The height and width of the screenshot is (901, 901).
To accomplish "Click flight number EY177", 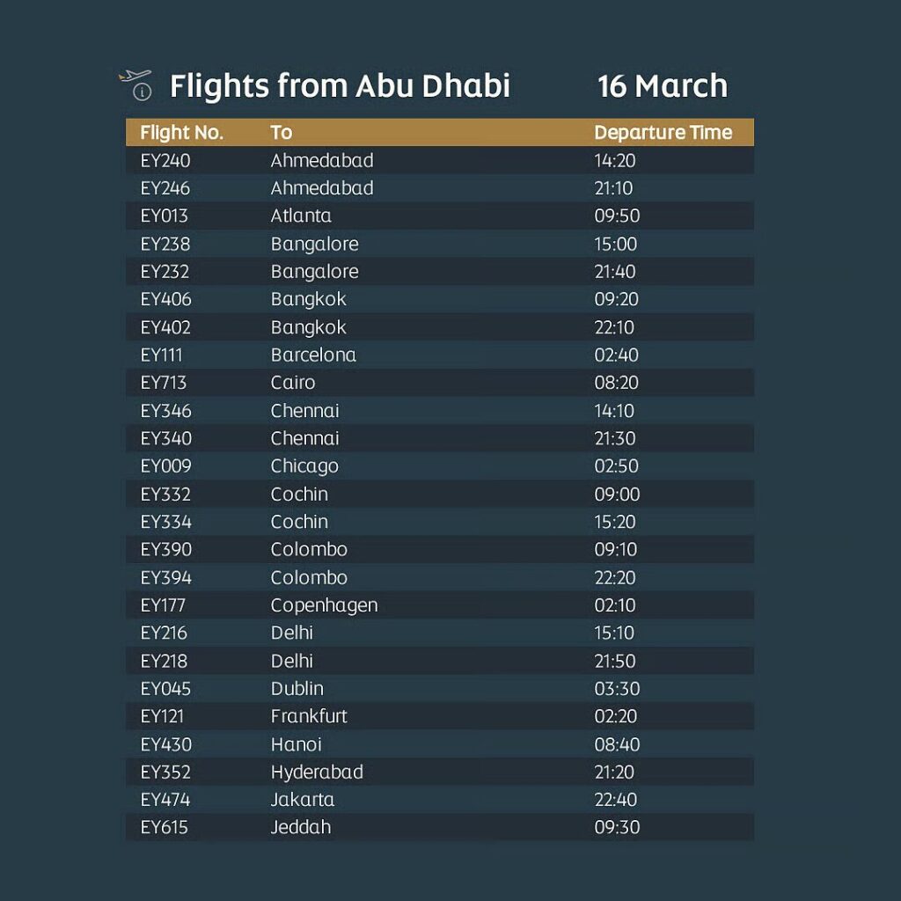I will (163, 605).
